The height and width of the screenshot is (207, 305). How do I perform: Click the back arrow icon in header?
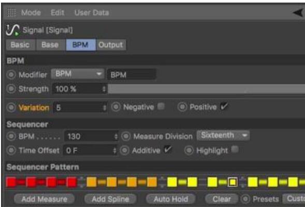[298, 13]
